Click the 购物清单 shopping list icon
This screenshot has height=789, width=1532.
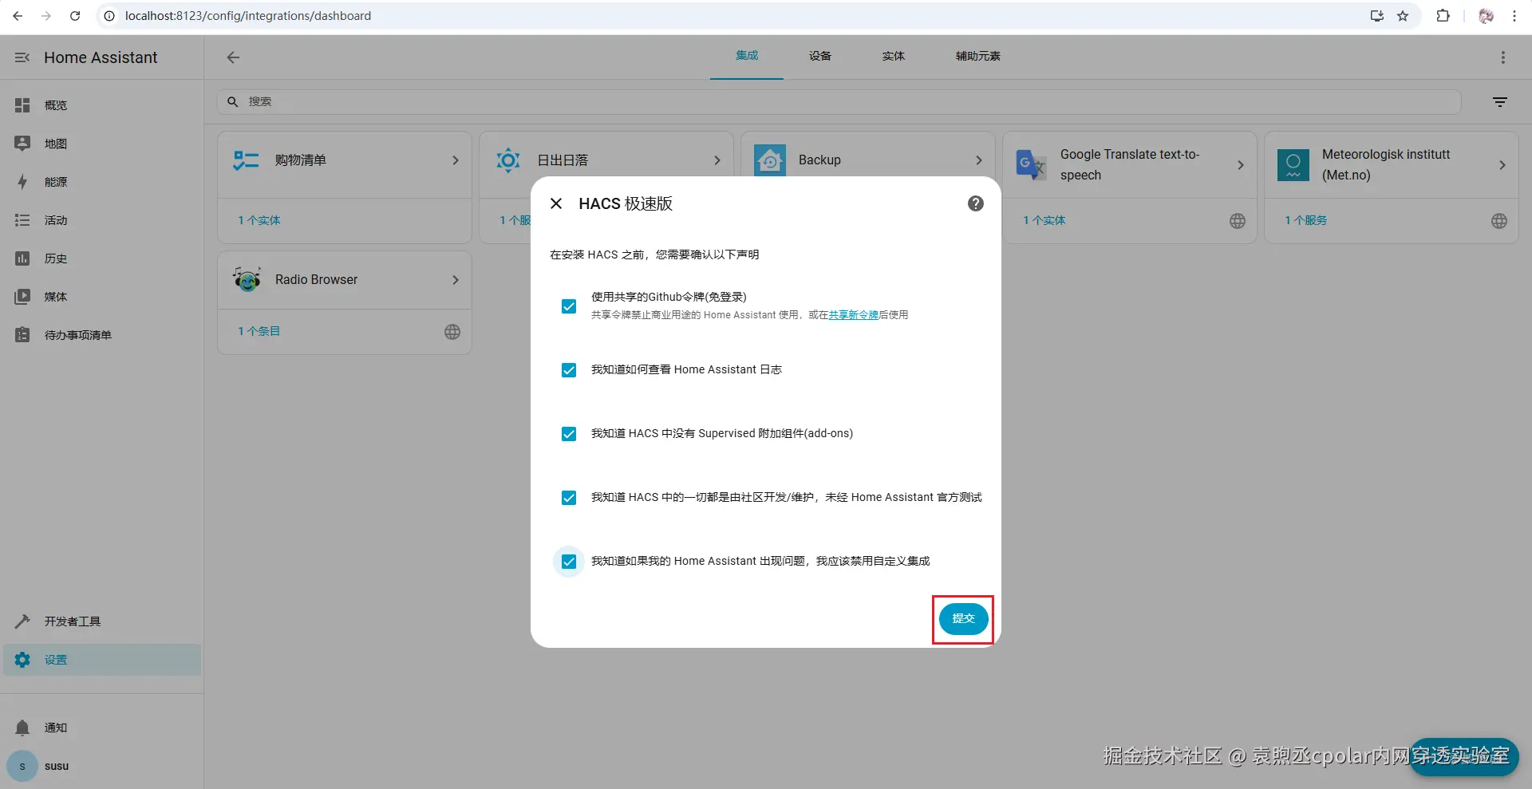pos(246,160)
